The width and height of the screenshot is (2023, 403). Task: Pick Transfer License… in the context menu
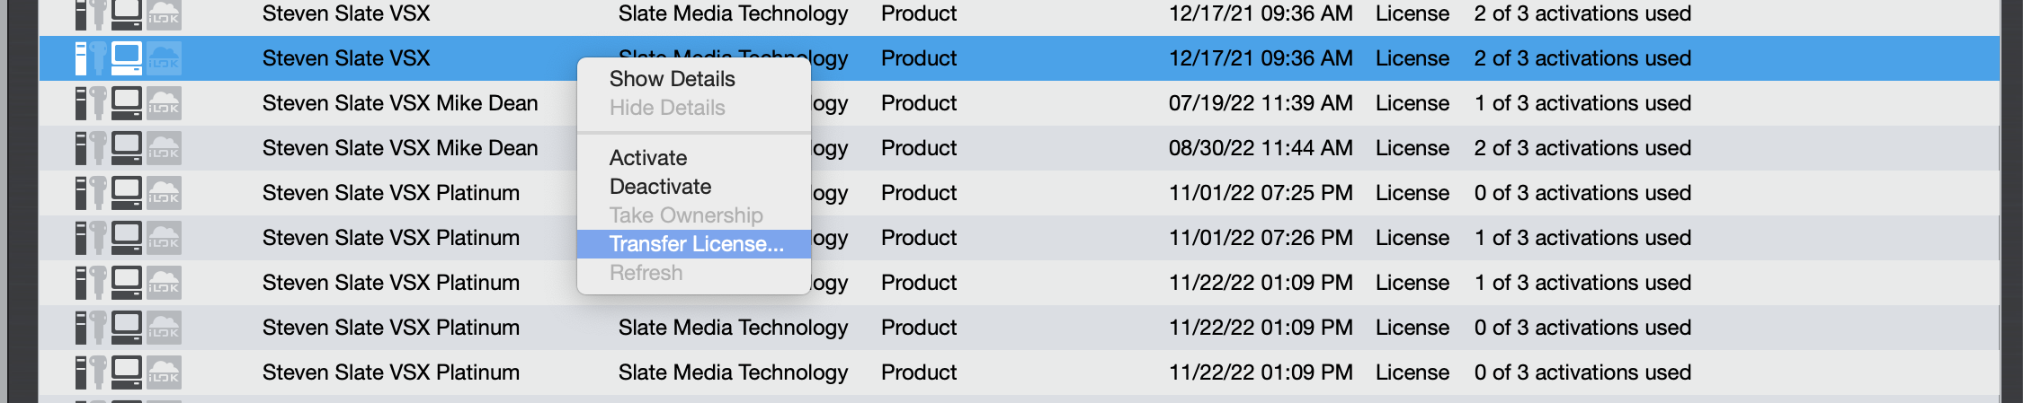693,244
